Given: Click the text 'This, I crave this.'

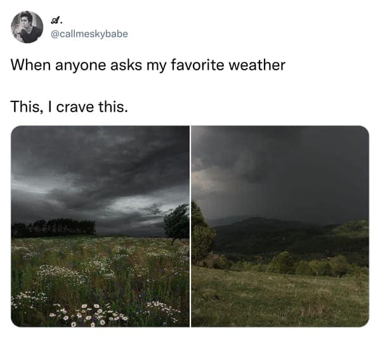Looking at the screenshot, I should [x=69, y=107].
